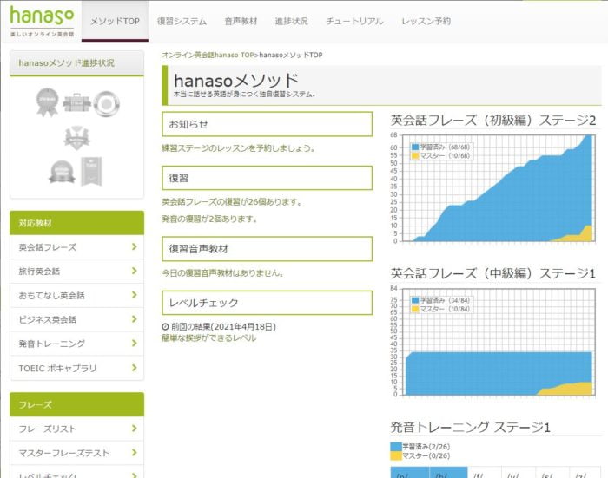Screen dimensions: 608x478
Task: Click clock icon beside 前回の結果
Action: tap(165, 326)
